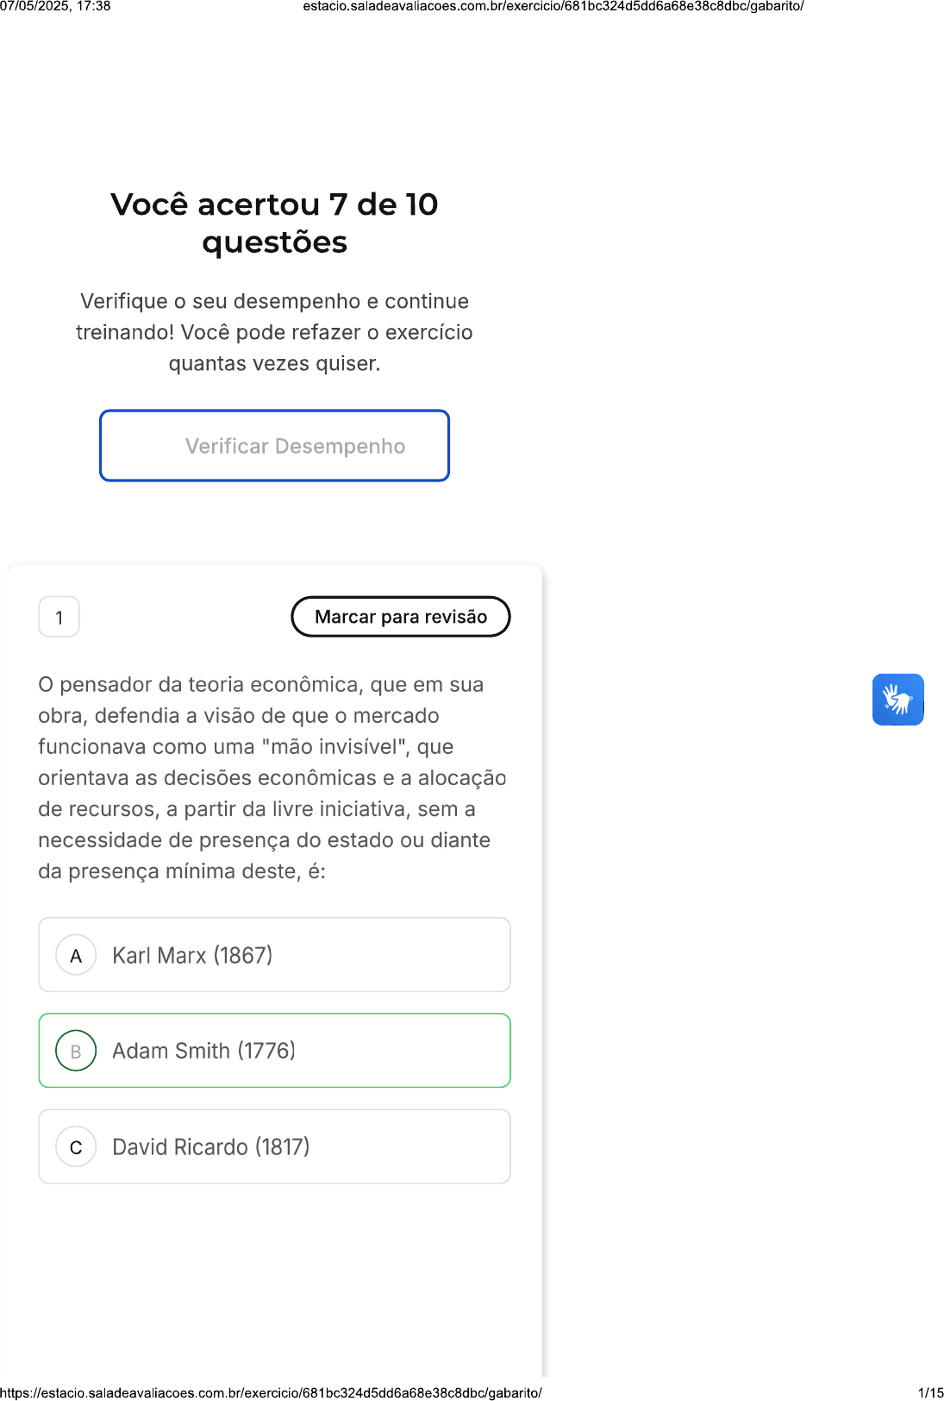Click the estacio URL in page header
This screenshot has width=944, height=1401.
pyautogui.click(x=553, y=6)
